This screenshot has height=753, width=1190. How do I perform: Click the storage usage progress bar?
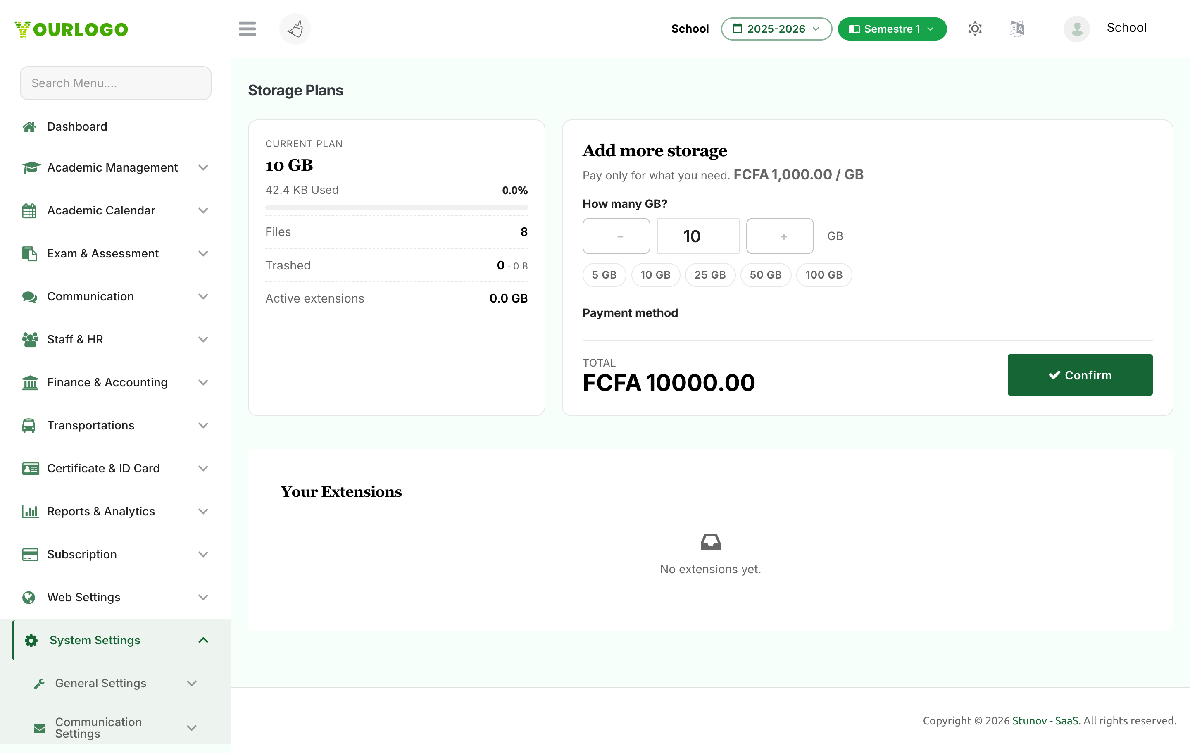coord(396,207)
